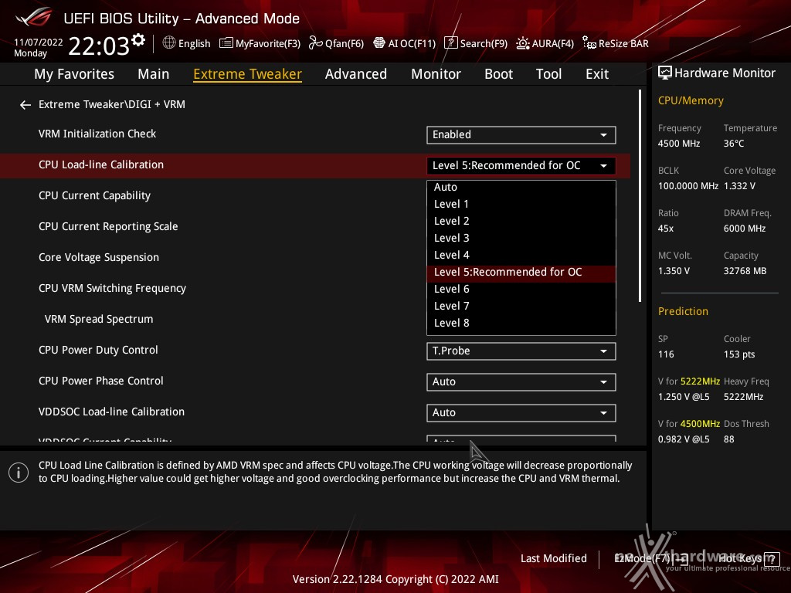Click the settings gear next to the clock
Screen dimensions: 791x593
(138, 40)
